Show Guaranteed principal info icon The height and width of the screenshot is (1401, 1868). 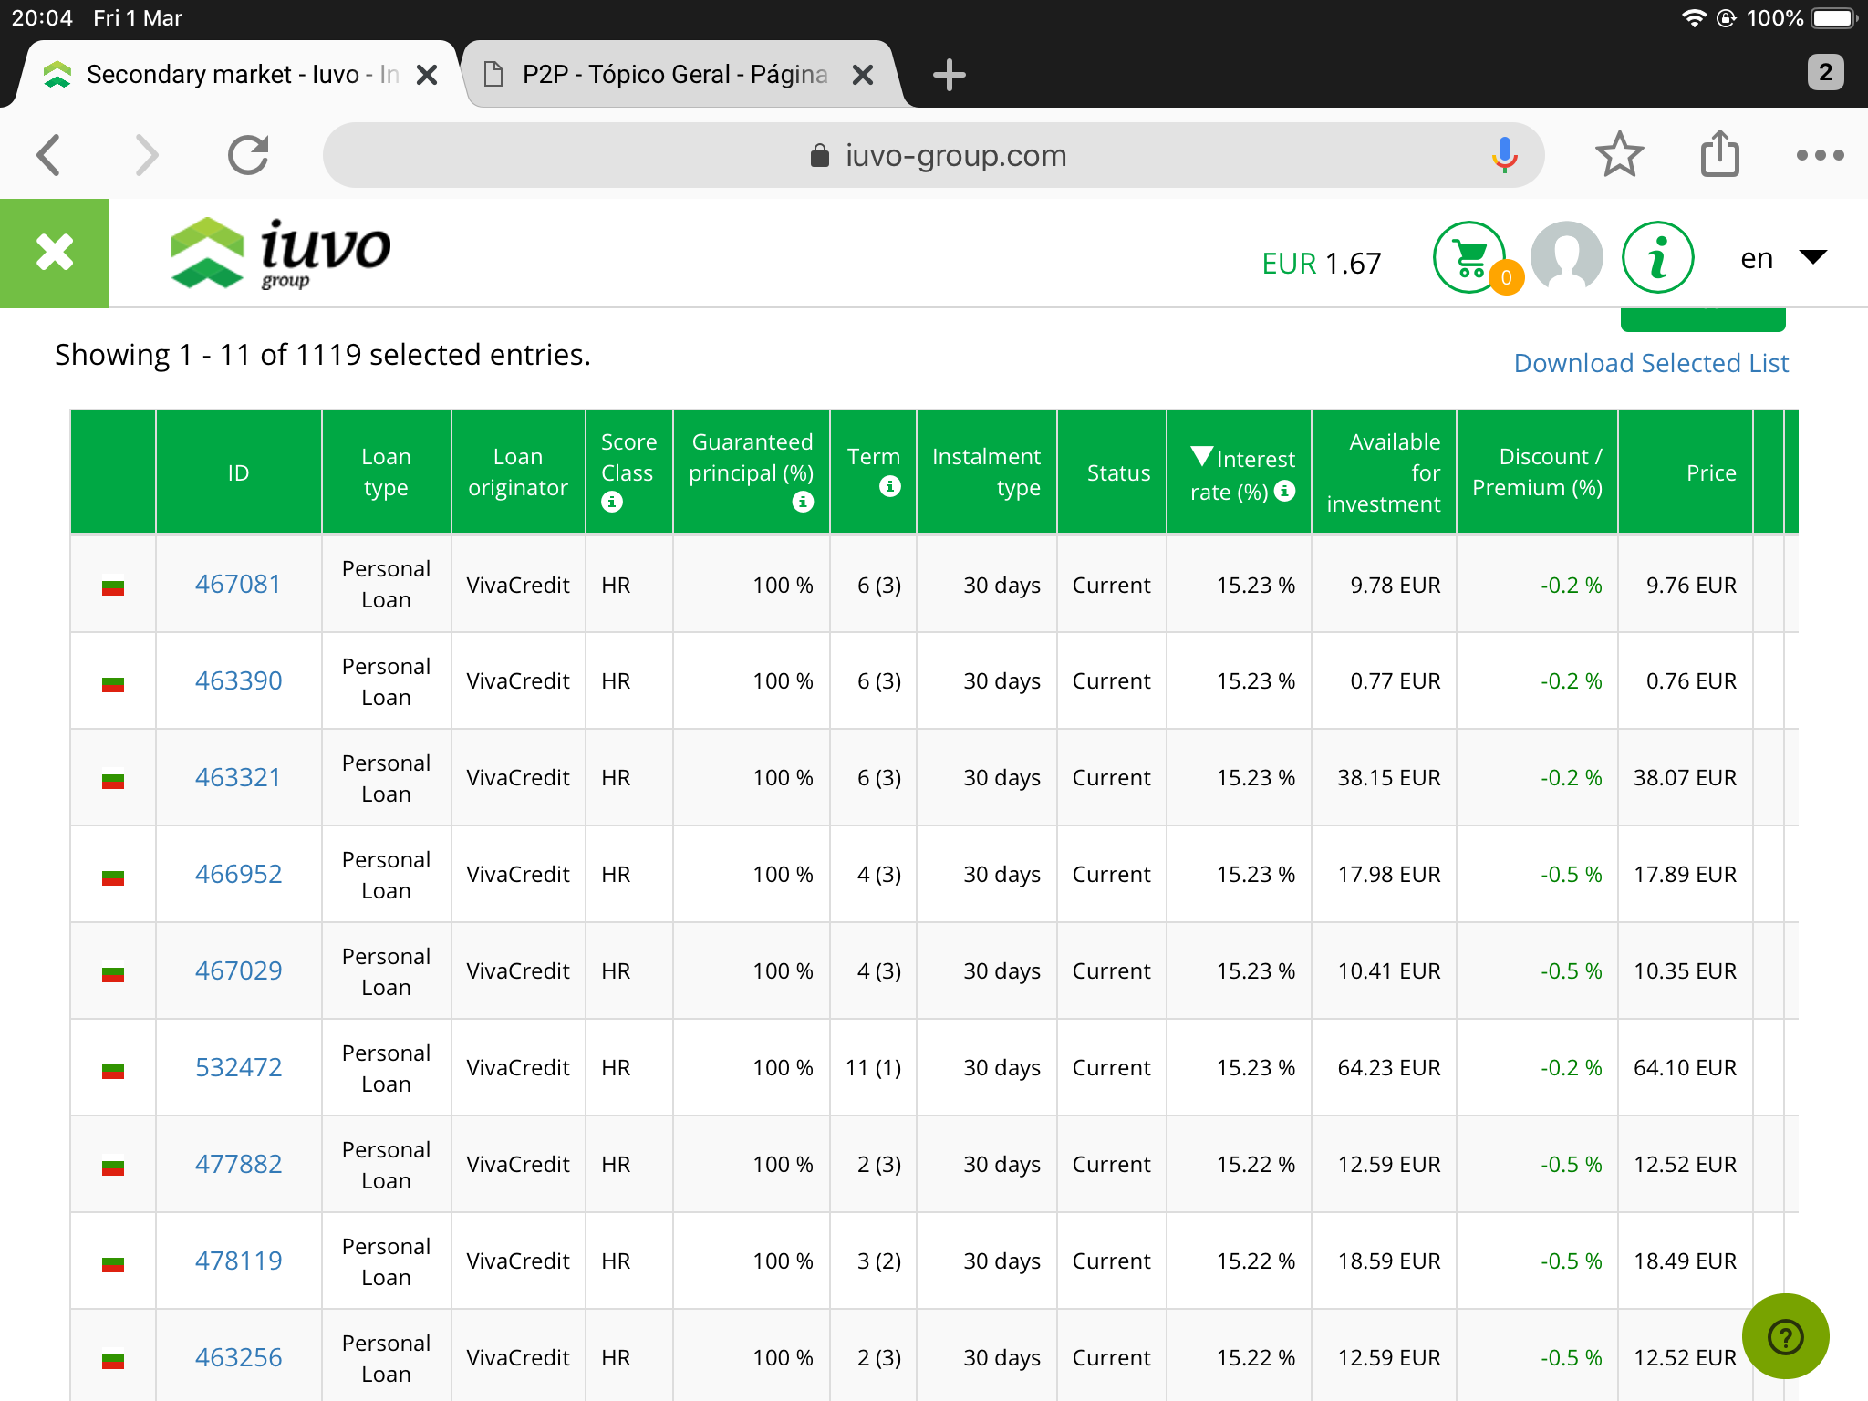(x=803, y=502)
